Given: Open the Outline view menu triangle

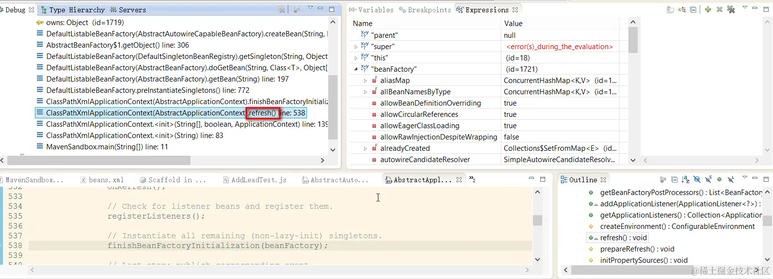Looking at the screenshot, I should pyautogui.click(x=745, y=178).
